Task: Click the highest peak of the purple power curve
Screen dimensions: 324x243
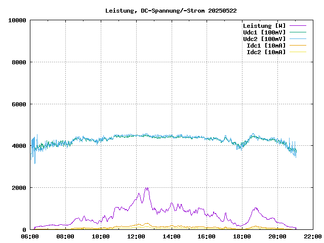Action: coord(147,188)
